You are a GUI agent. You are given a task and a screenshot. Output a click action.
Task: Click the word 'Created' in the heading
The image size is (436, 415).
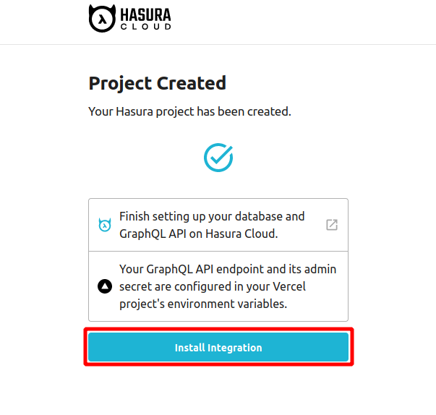[x=192, y=83]
